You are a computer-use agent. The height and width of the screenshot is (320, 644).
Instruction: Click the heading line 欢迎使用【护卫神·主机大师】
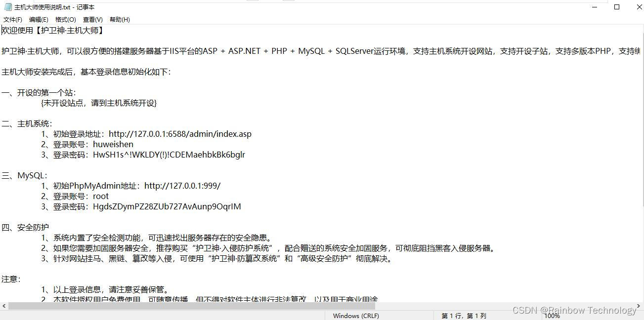pos(53,31)
